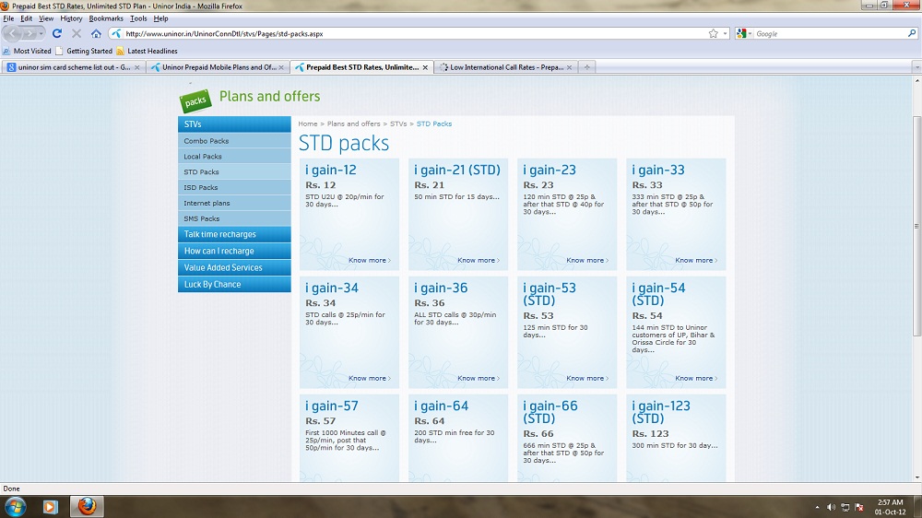Open the Edit menu
Image resolution: width=922 pixels, height=518 pixels.
(x=26, y=18)
